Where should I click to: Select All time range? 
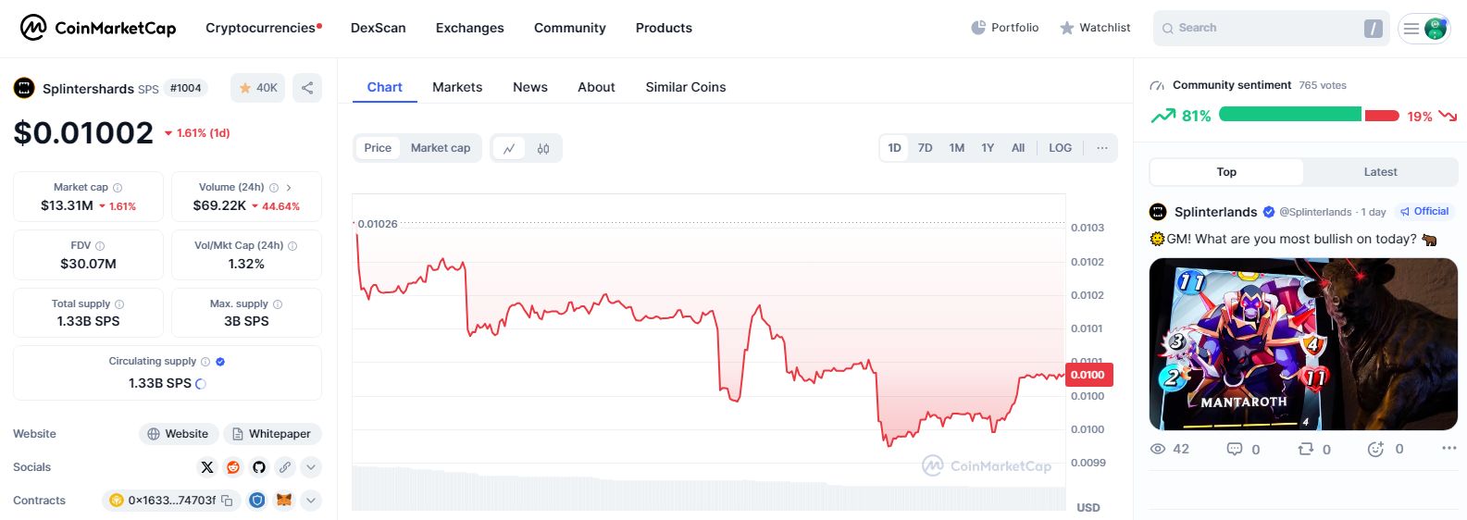pos(1018,148)
